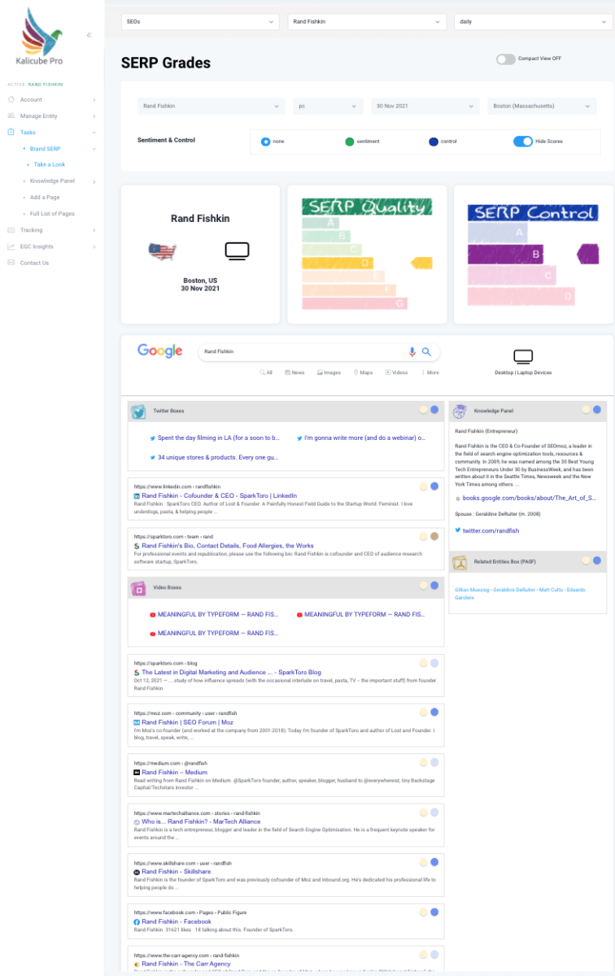Open Rand Fishkin - Skillshare result link
The height and width of the screenshot is (976, 615).
coord(176,871)
